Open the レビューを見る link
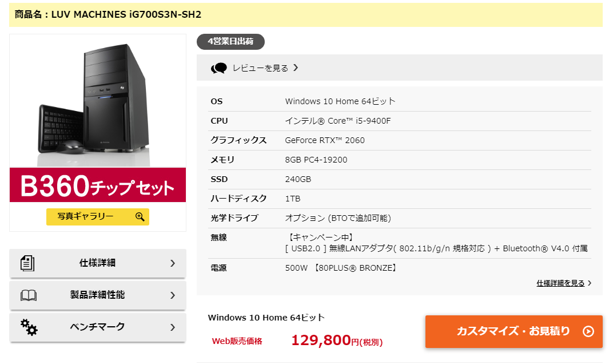Image resolution: width=613 pixels, height=364 pixels. pos(260,68)
